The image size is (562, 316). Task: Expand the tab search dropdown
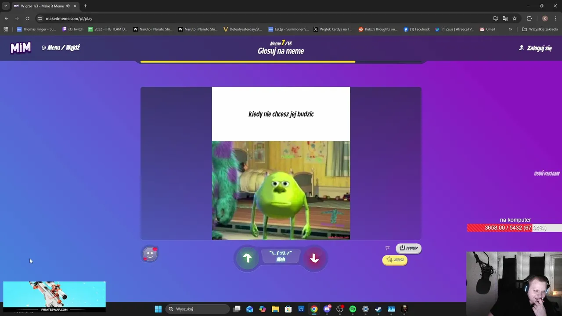(5, 6)
